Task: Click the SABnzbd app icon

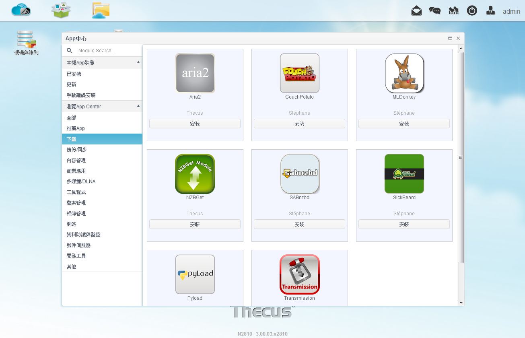Action: 300,174
